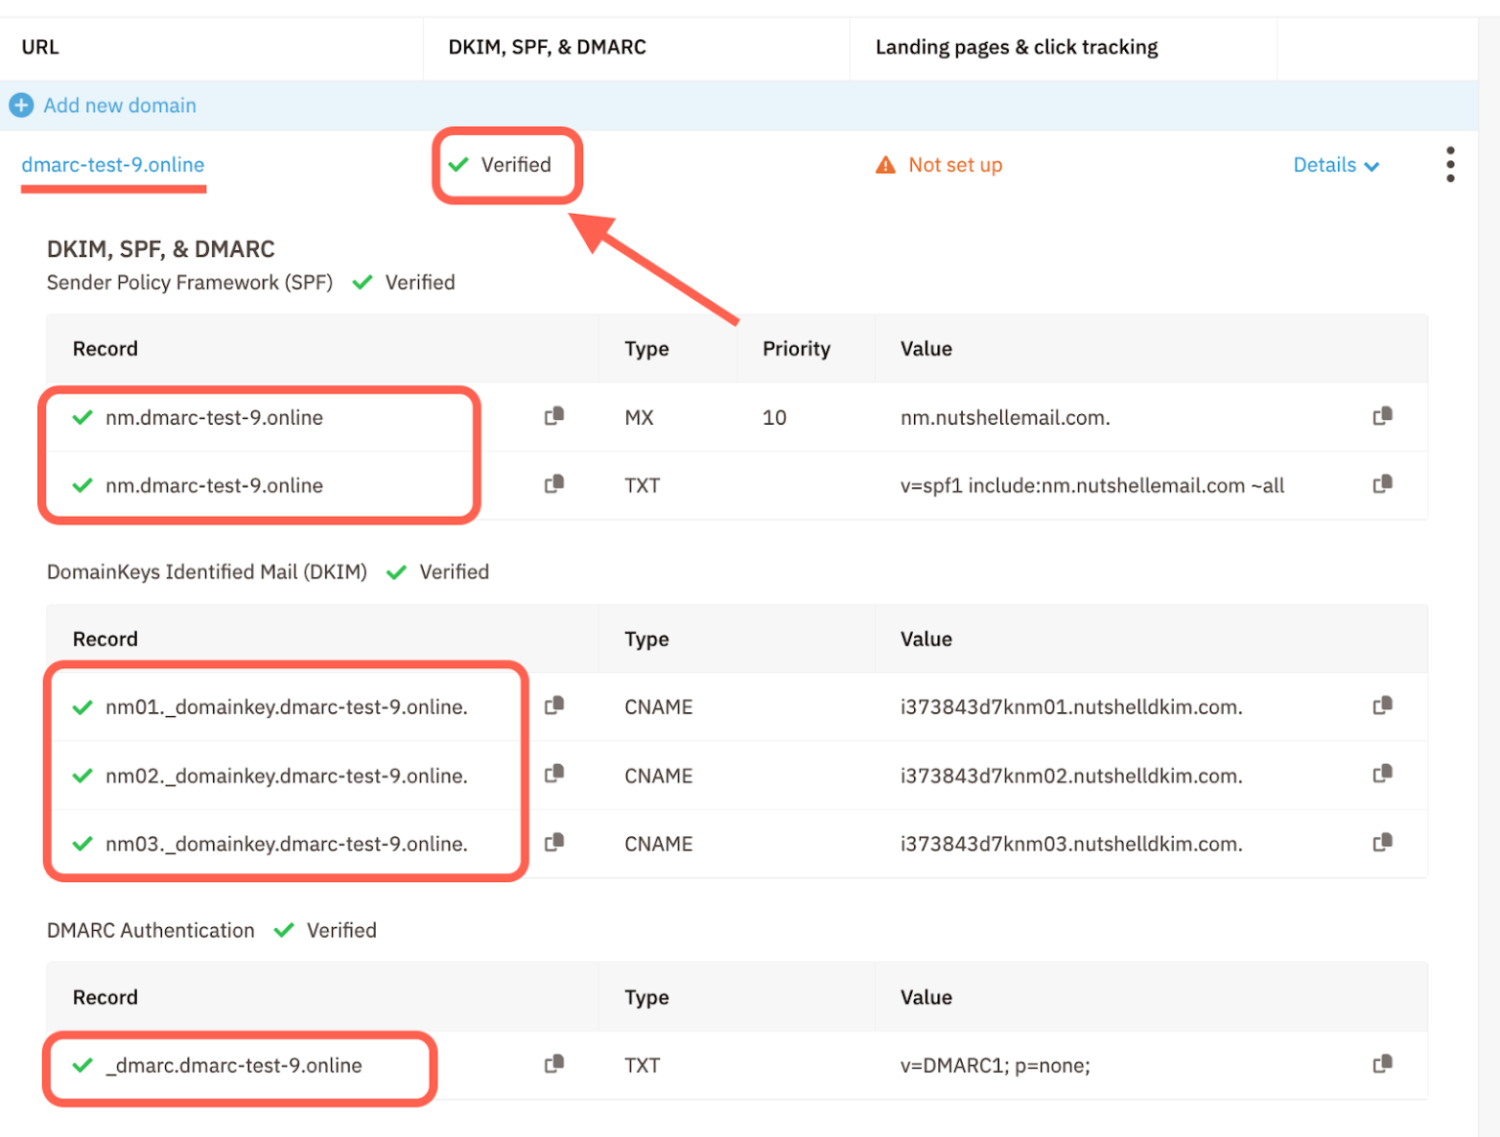
Task: Copy the i373843d7knm01.nutshelldkim.com value
Action: click(1383, 705)
